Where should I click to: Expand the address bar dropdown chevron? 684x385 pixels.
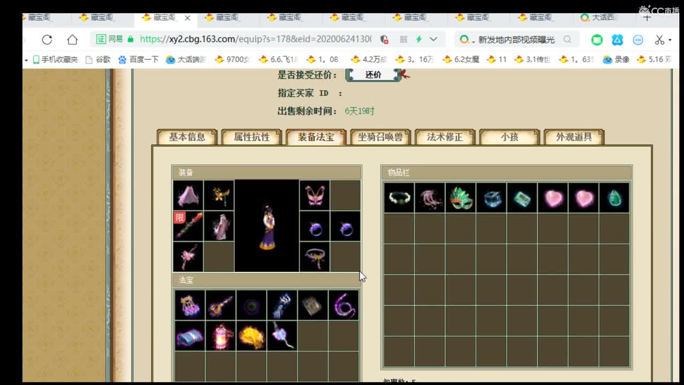coord(433,40)
